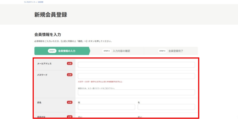
Task: Click the 会員情報を入力 section heading
Action: (x=47, y=35)
